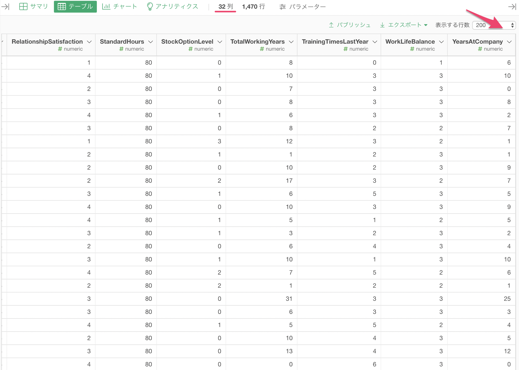Screen dimensions: 519x370
Task: Open the チャート chart tab
Action: 120,7
